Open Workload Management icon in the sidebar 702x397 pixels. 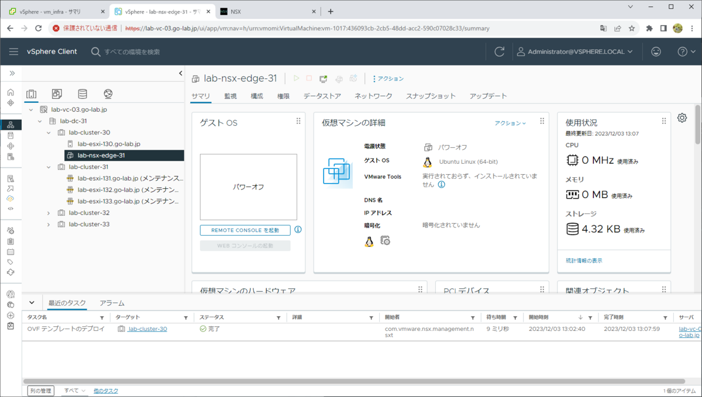pyautogui.click(x=11, y=146)
